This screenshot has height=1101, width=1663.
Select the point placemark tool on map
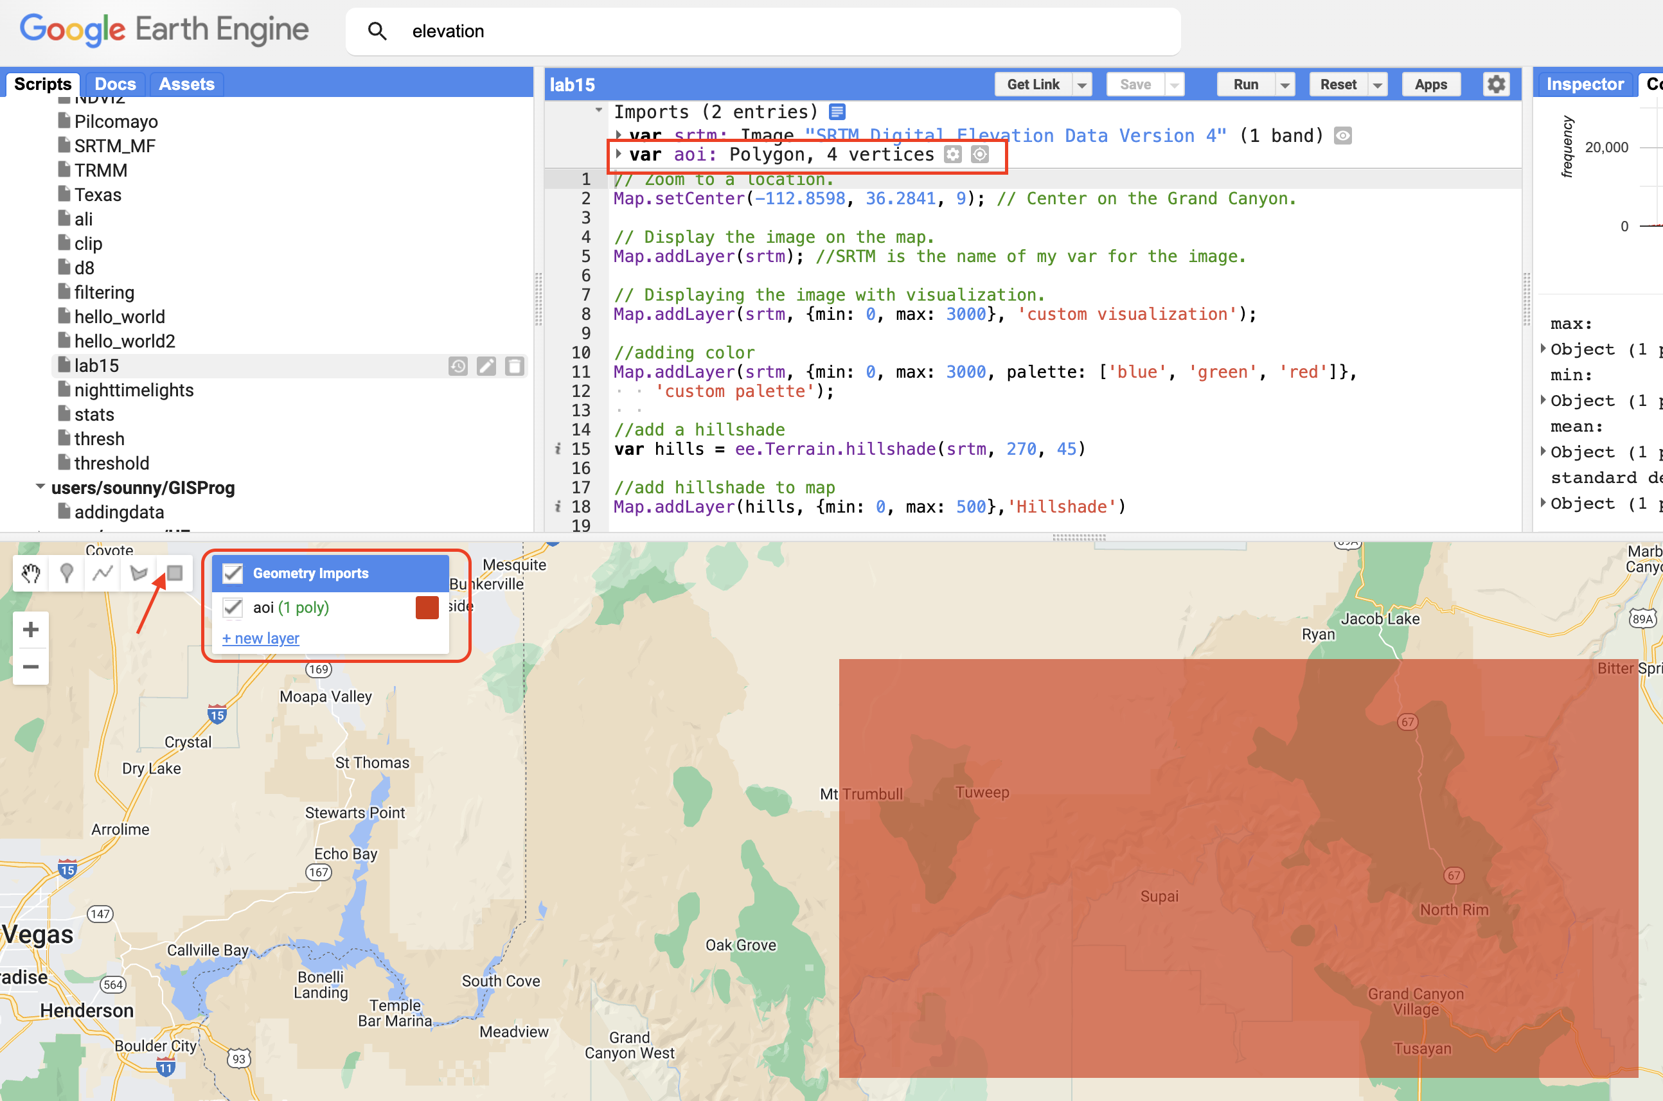tap(66, 573)
